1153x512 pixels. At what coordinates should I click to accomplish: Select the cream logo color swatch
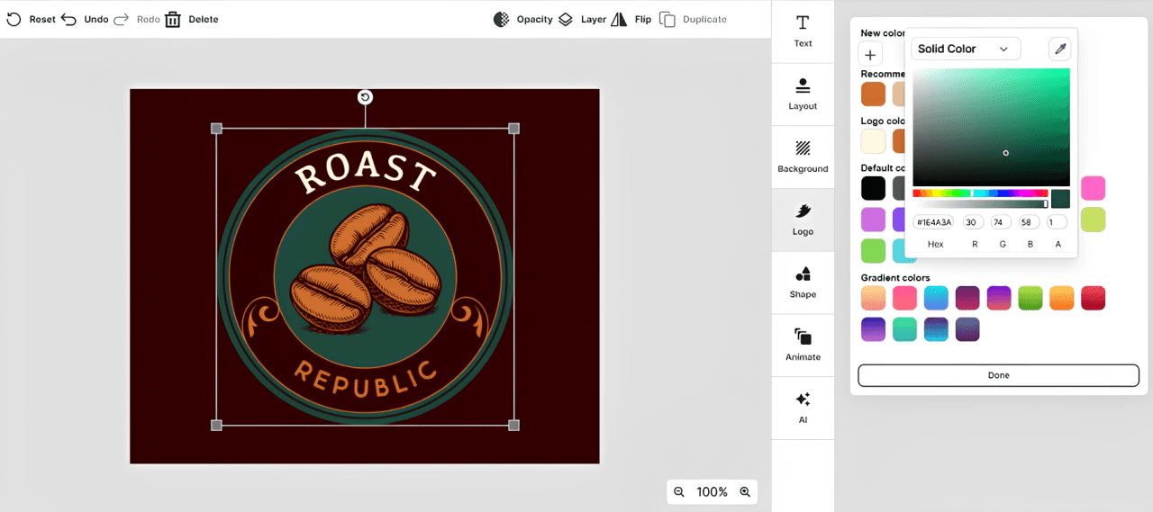(873, 141)
